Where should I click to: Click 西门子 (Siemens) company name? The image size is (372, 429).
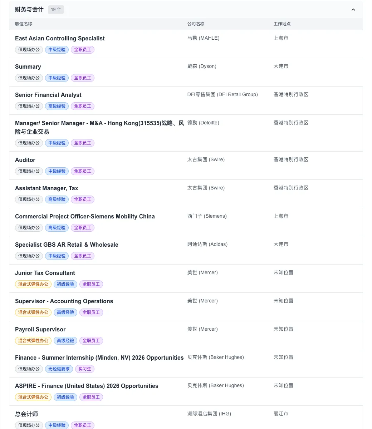click(x=207, y=216)
